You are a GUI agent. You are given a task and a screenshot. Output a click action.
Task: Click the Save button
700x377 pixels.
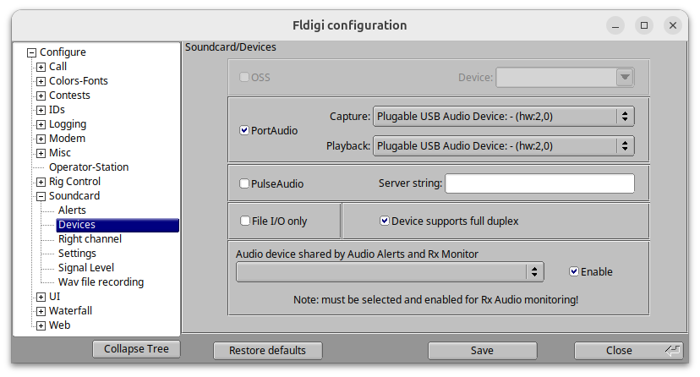click(482, 350)
